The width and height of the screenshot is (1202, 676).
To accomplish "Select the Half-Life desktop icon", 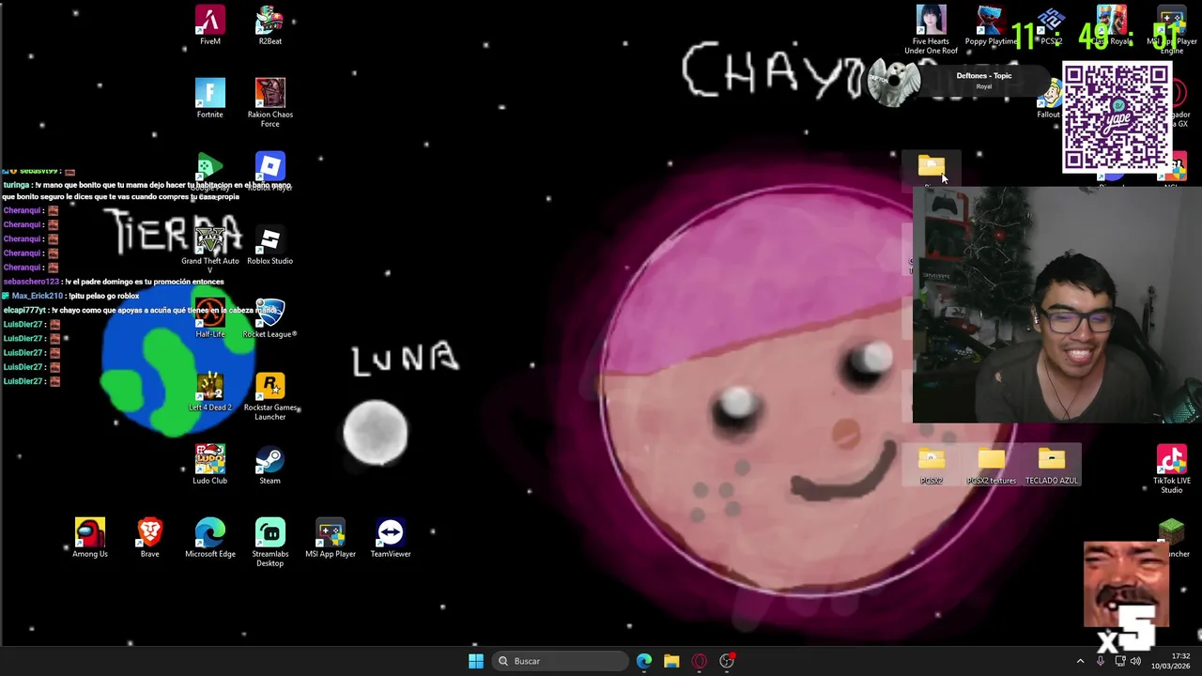I will pyautogui.click(x=209, y=319).
